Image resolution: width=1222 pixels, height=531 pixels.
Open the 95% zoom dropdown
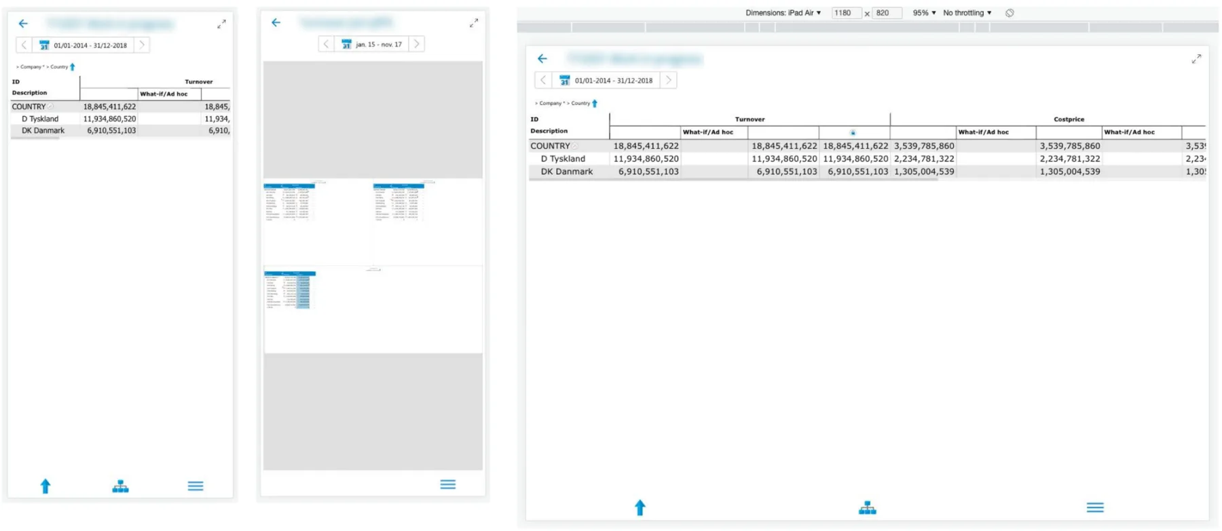click(924, 13)
